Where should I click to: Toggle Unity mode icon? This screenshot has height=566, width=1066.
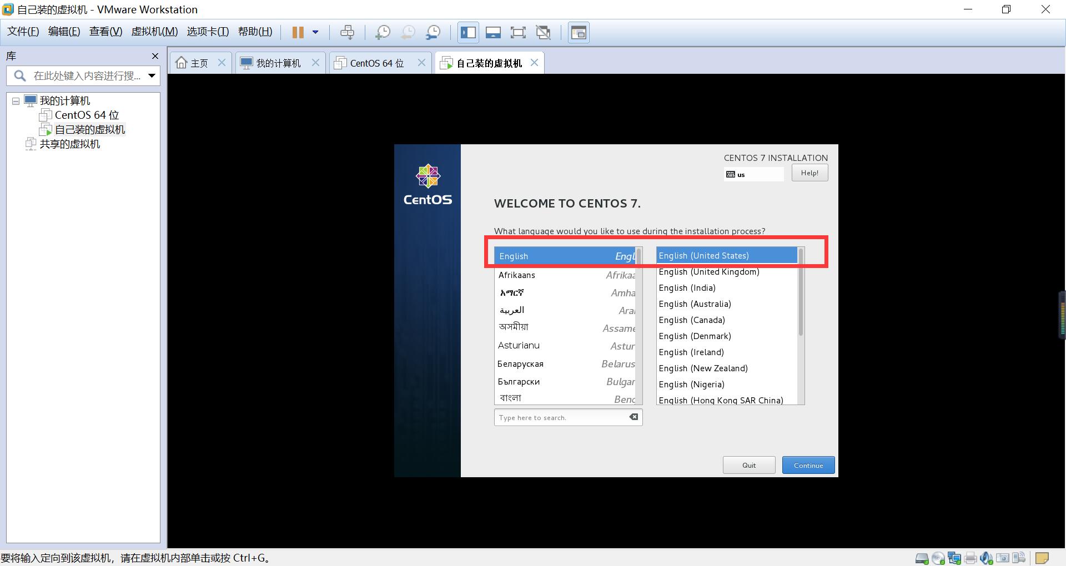(543, 32)
